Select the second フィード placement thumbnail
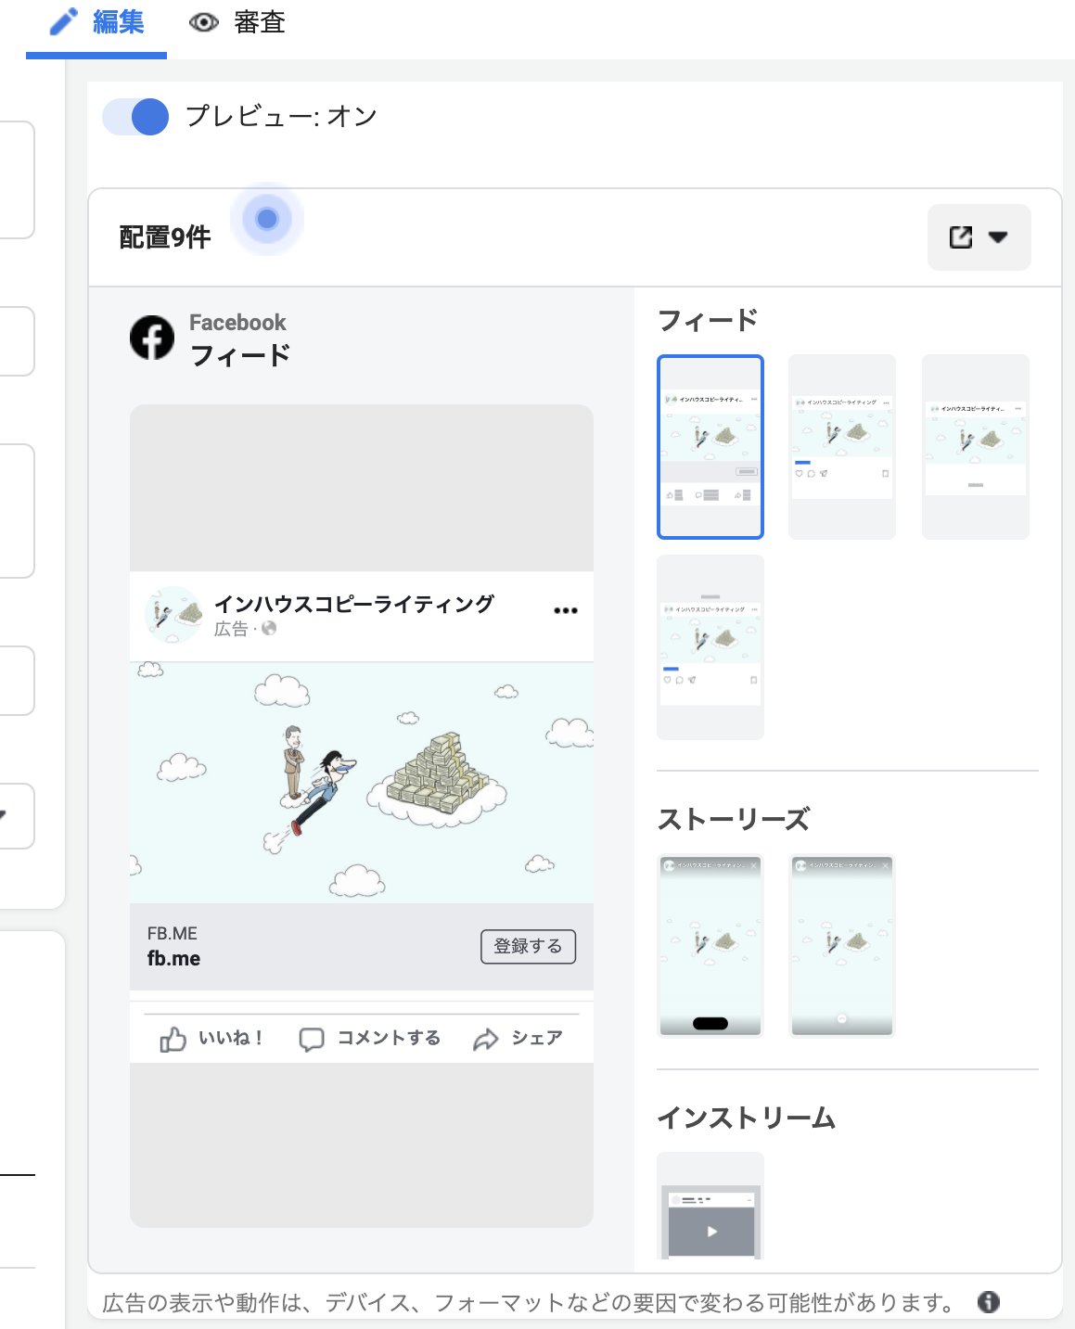 click(x=842, y=447)
